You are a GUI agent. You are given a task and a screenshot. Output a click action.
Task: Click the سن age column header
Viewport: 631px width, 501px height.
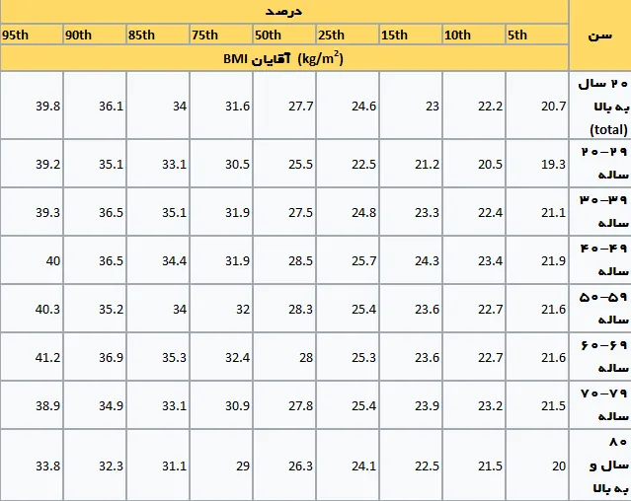coord(600,36)
